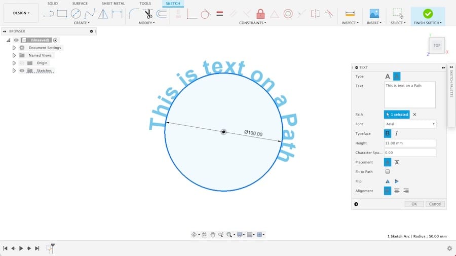Enable the Fit to Path checkbox
The width and height of the screenshot is (456, 256).
[x=388, y=172]
